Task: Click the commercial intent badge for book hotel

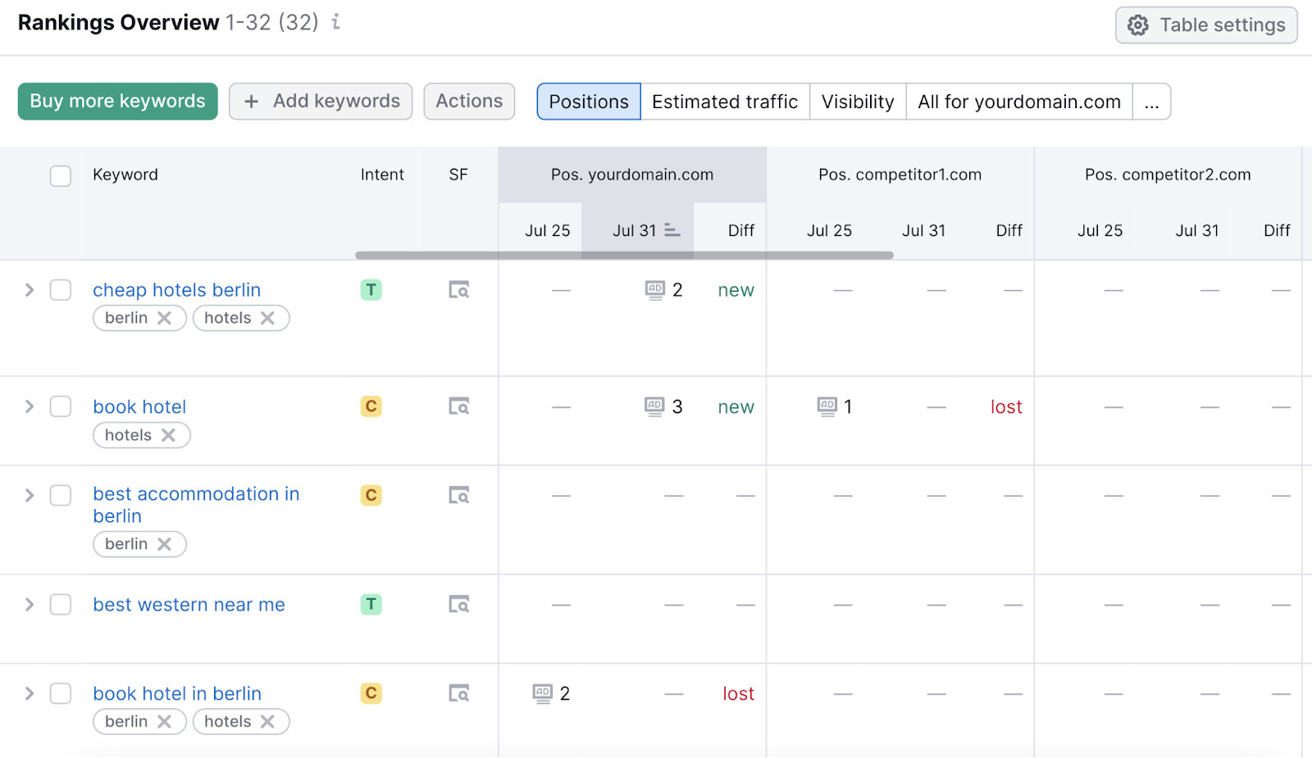Action: pos(371,406)
